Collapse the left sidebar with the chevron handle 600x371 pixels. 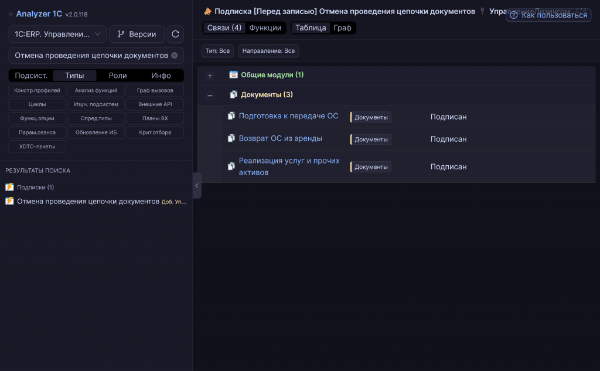197,186
